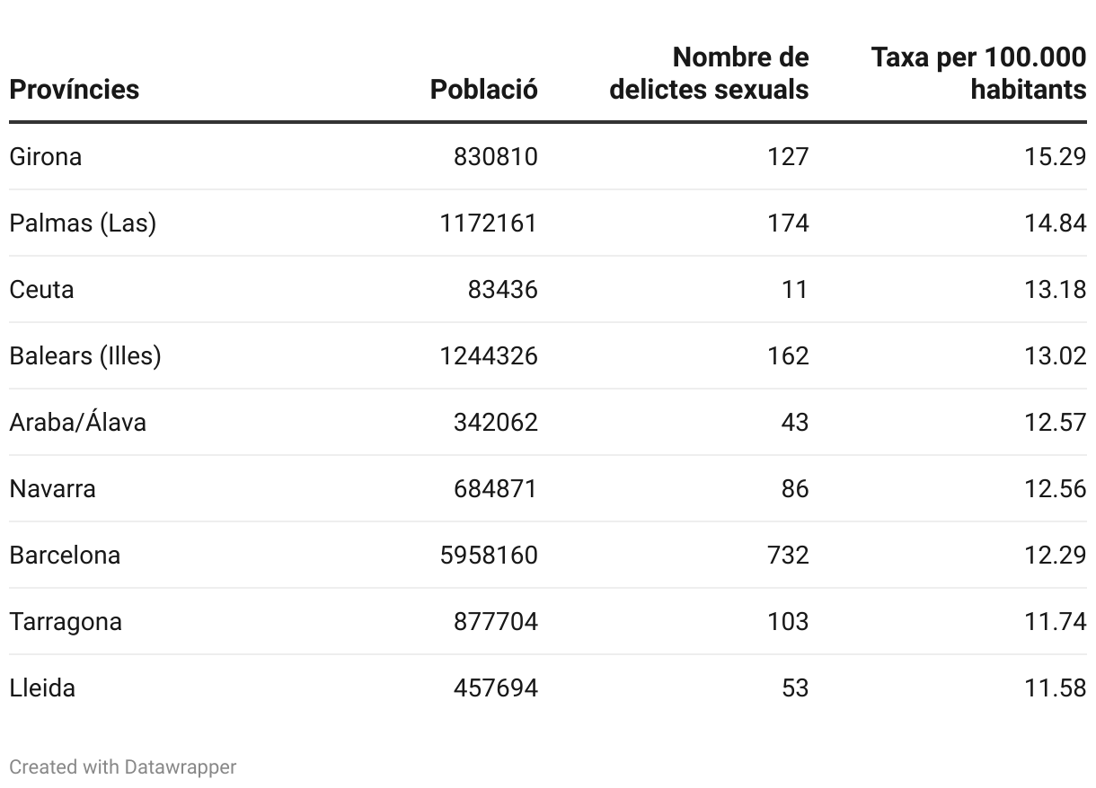The width and height of the screenshot is (1096, 788).
Task: Click Taxa per 100.000 habitants header
Action: click(x=978, y=74)
